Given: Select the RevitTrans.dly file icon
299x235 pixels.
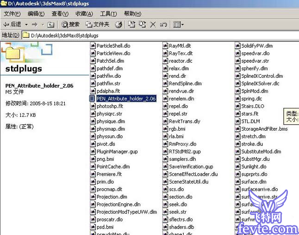Looking at the screenshot, I should tap(165, 121).
